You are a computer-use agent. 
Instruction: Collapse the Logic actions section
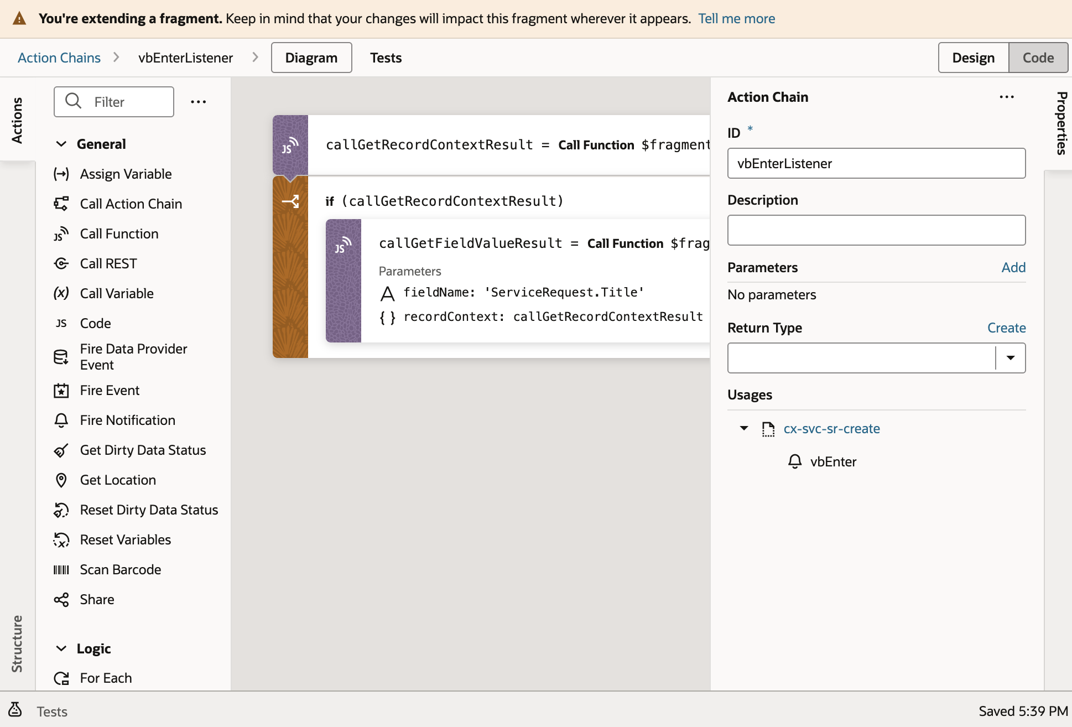[61, 649]
